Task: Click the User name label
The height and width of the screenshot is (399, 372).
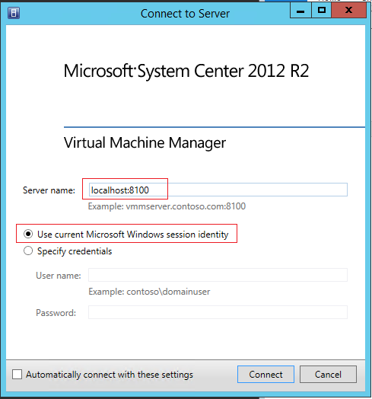Action: (59, 276)
